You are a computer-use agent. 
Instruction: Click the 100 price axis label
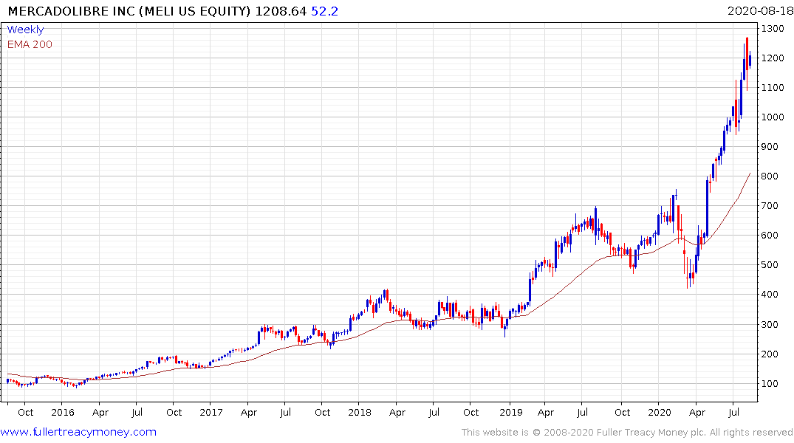click(x=770, y=384)
